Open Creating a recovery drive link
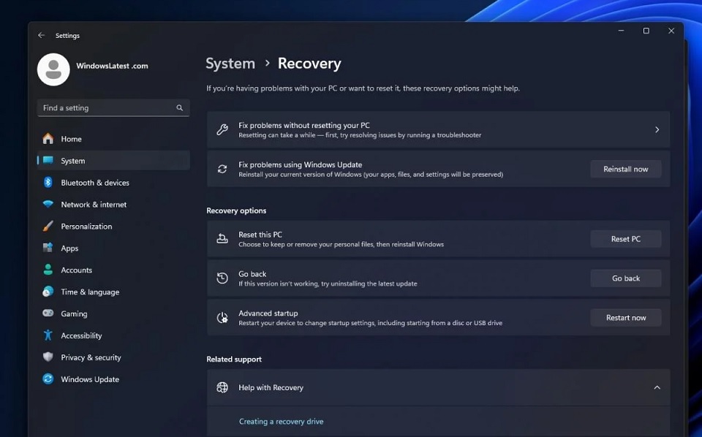The width and height of the screenshot is (702, 437). [281, 422]
